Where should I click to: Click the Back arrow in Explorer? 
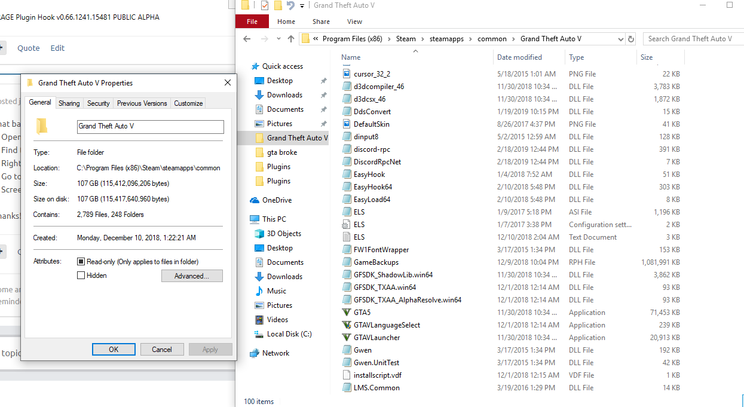(x=247, y=39)
